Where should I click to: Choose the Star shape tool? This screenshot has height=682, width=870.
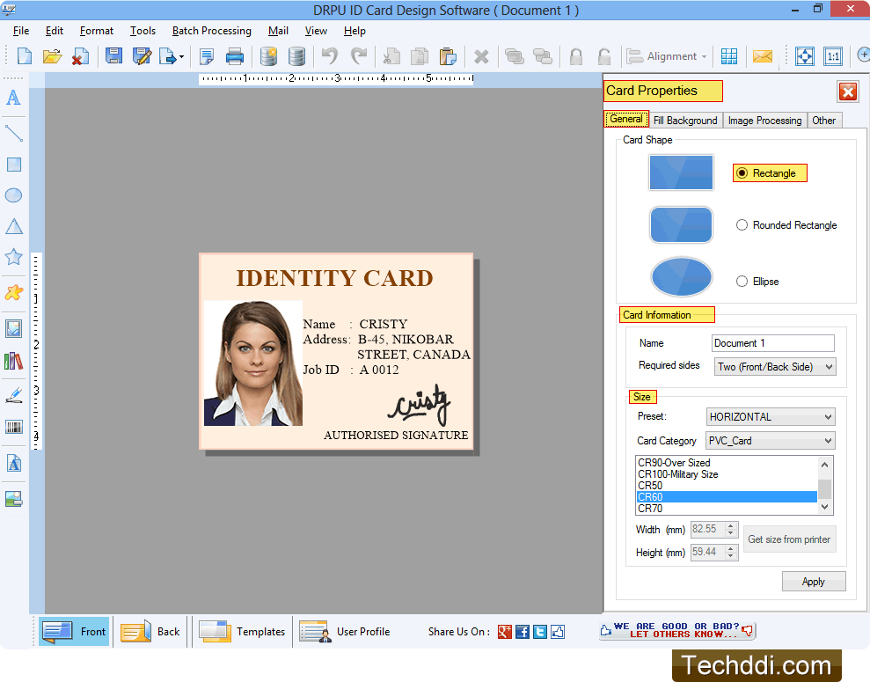pyautogui.click(x=13, y=257)
